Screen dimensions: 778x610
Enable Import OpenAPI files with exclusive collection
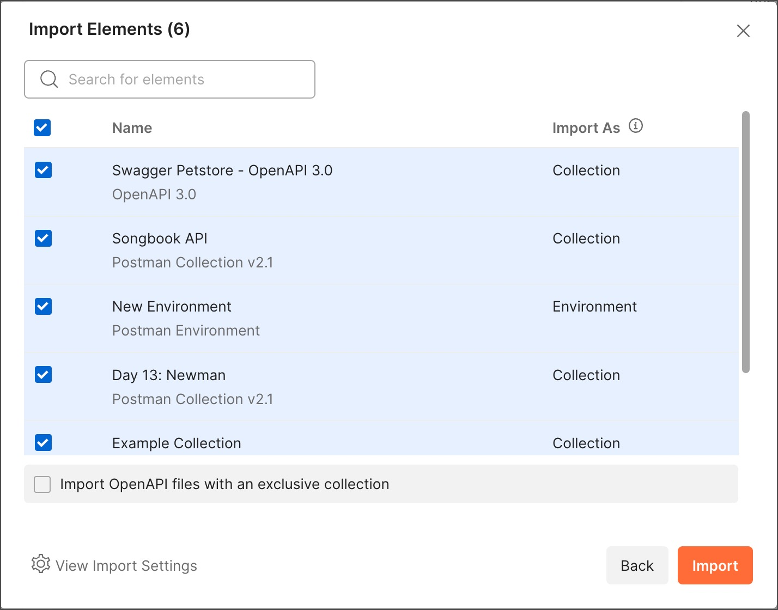(x=42, y=484)
